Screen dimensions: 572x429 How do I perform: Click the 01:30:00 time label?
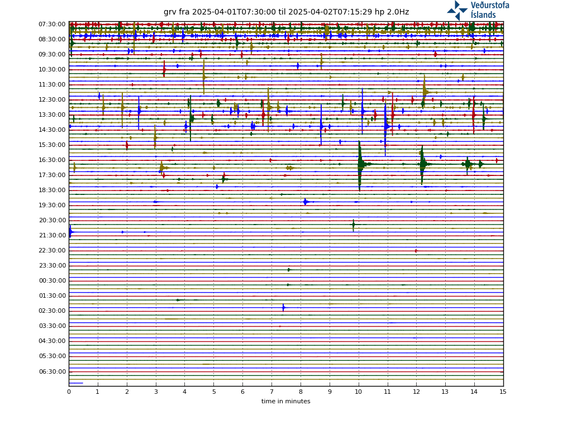point(52,296)
